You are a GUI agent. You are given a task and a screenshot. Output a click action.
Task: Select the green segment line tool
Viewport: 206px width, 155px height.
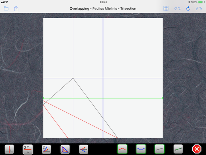click(x=178, y=149)
